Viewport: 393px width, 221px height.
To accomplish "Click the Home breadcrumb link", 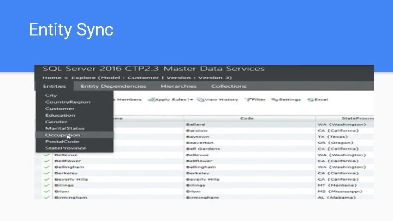I will pos(52,77).
